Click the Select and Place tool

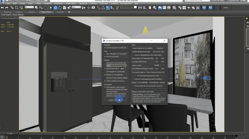point(69,8)
